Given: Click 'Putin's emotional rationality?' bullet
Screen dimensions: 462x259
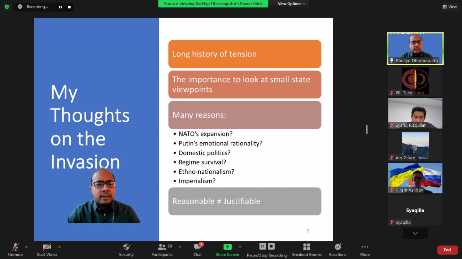Looking at the screenshot, I should click(220, 143).
